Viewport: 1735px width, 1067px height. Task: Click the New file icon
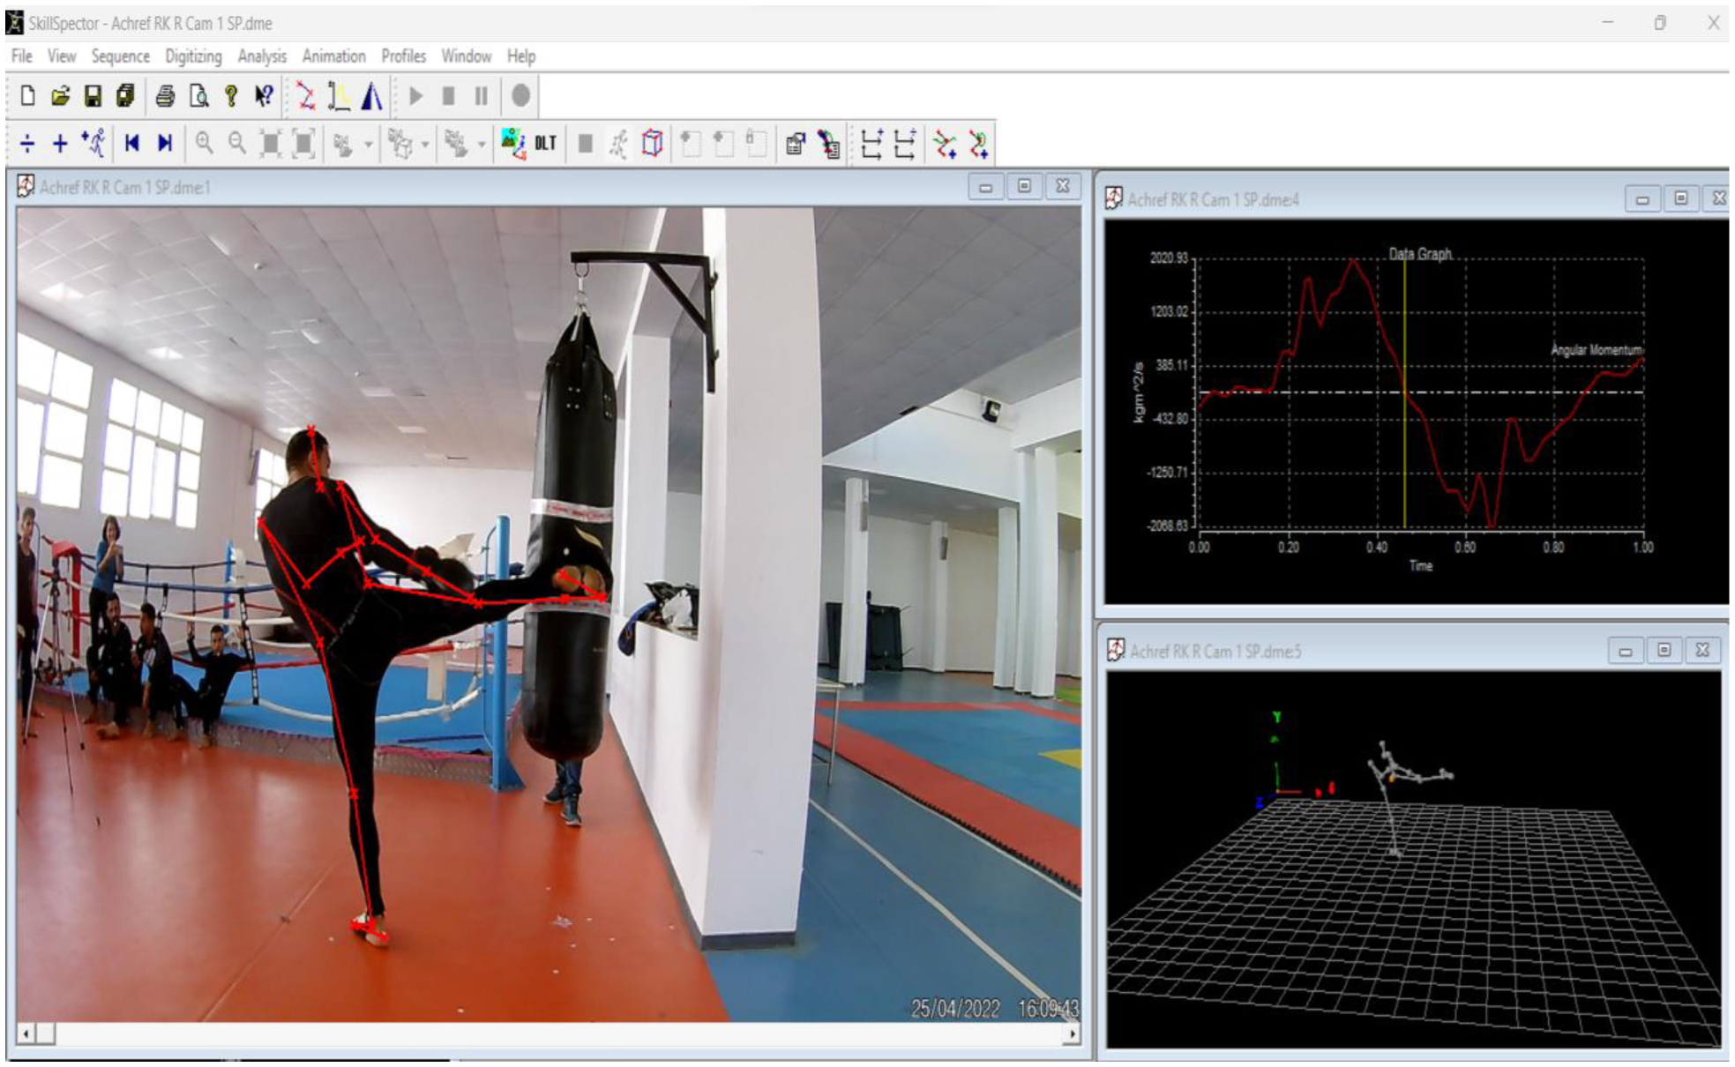click(27, 95)
